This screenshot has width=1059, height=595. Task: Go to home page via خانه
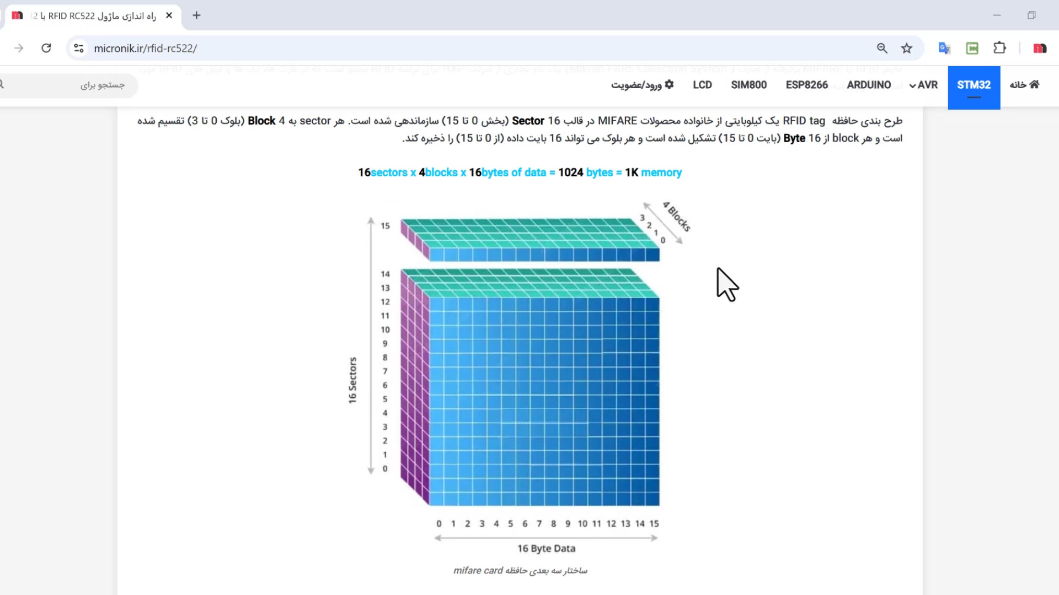(1024, 85)
